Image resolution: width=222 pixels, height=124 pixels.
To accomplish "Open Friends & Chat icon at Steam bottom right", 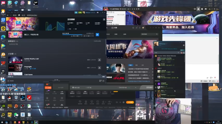I will click(x=103, y=81).
